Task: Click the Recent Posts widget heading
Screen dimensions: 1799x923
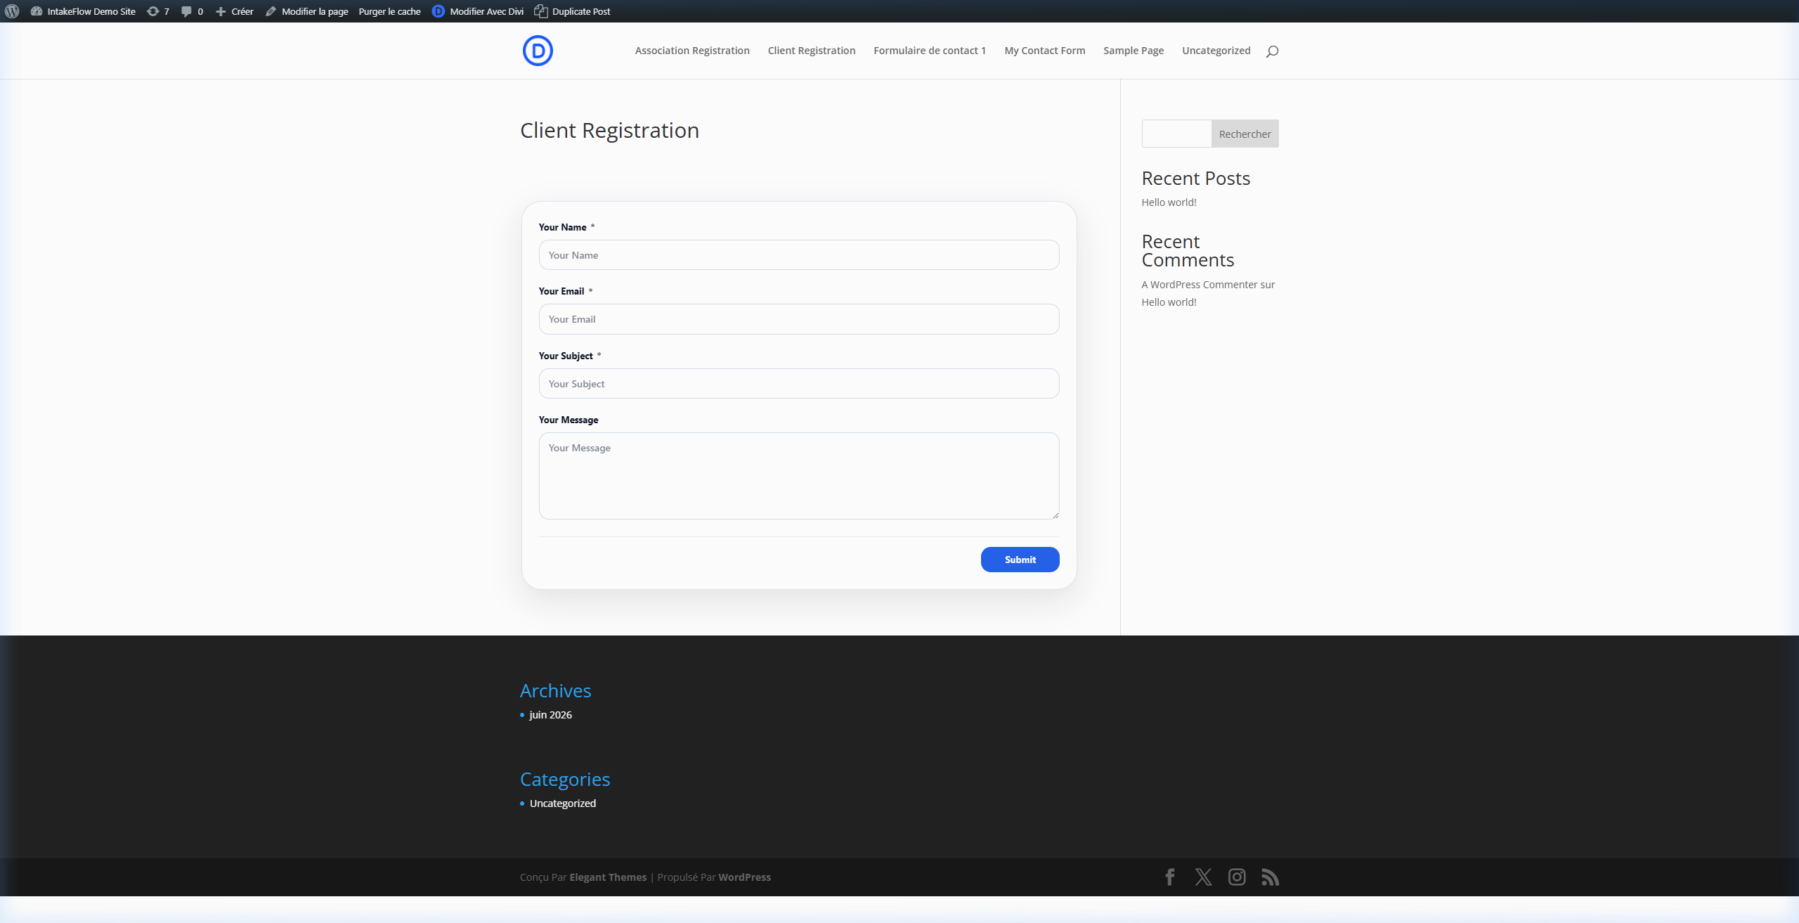Action: (x=1196, y=179)
